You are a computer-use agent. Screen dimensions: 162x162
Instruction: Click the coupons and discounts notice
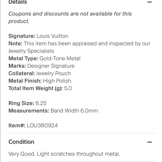coord(70,17)
